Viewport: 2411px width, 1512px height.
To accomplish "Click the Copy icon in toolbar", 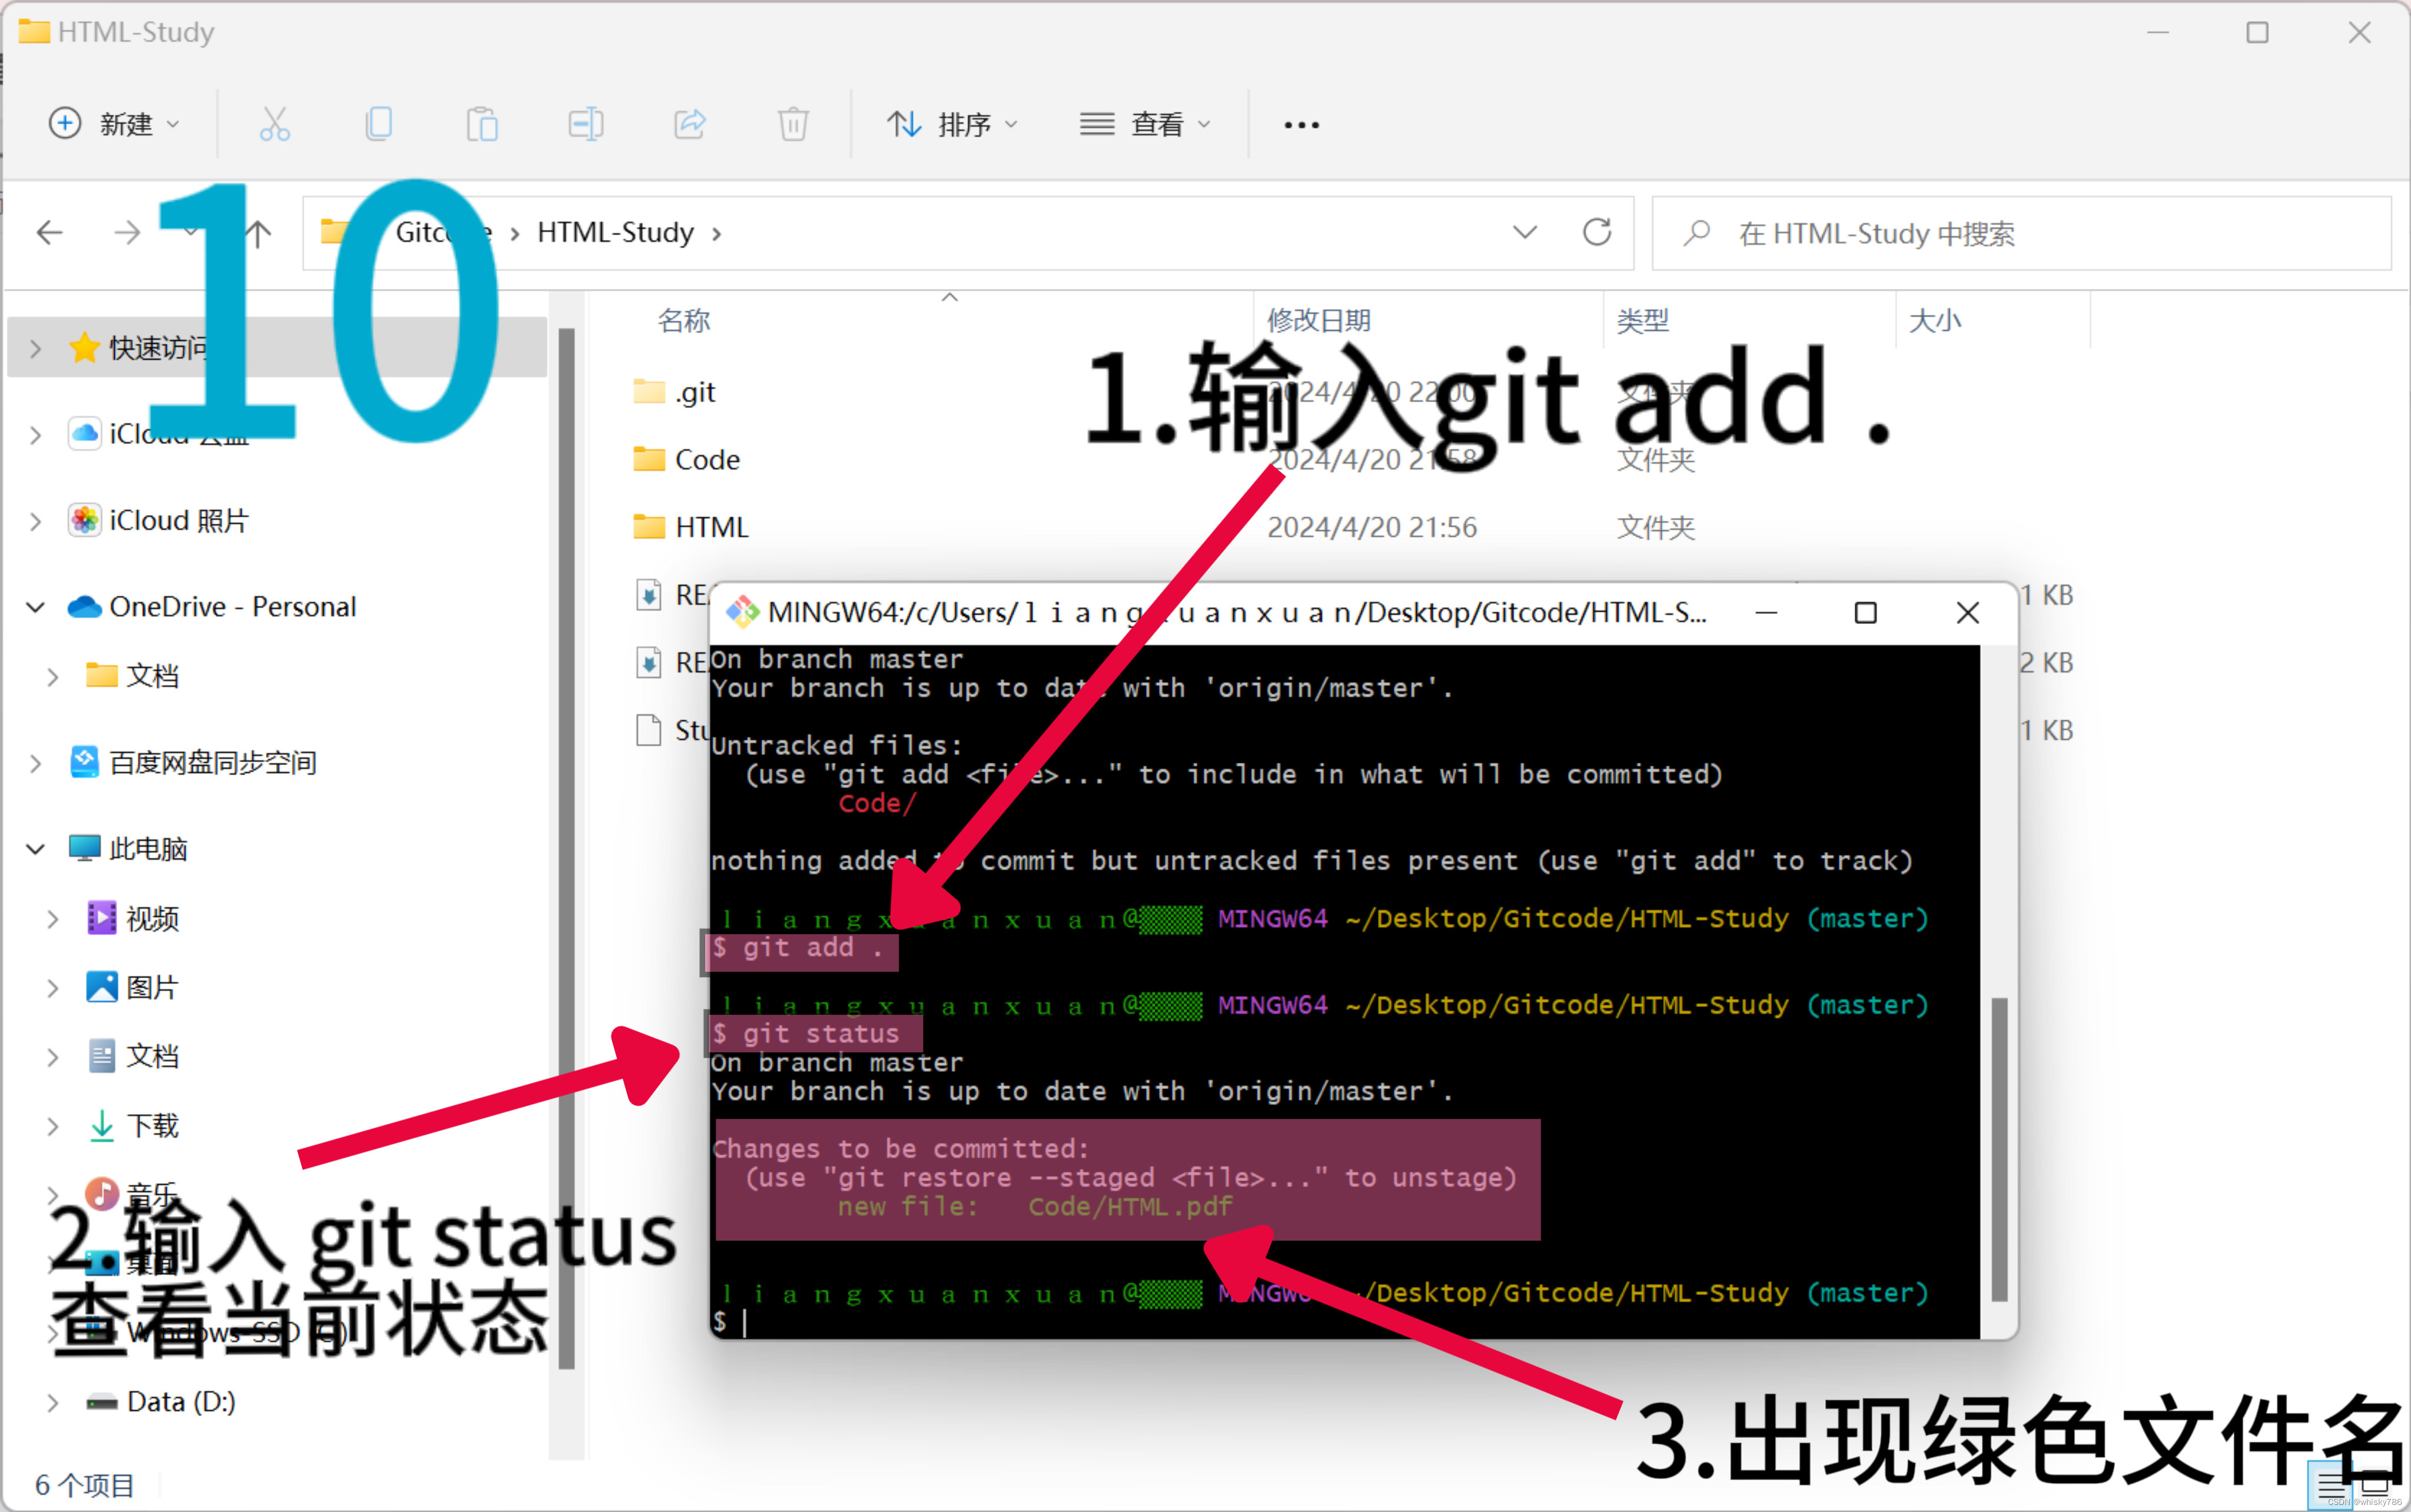I will tap(379, 124).
